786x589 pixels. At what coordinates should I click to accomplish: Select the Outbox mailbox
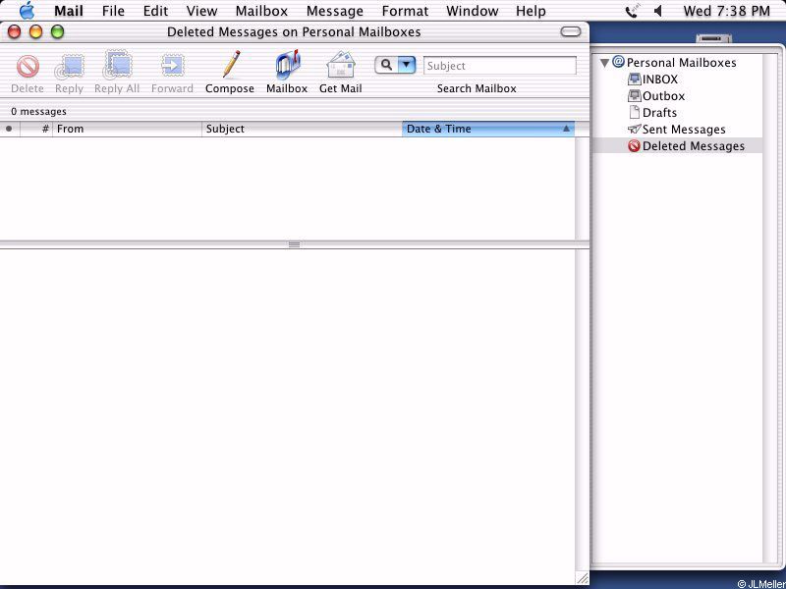(656, 95)
